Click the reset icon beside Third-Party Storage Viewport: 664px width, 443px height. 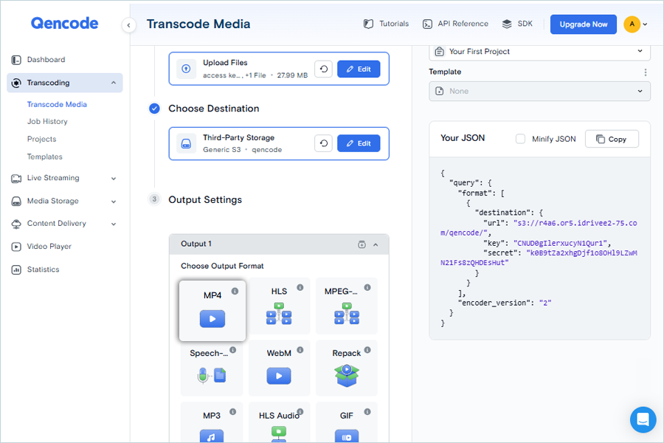(323, 143)
